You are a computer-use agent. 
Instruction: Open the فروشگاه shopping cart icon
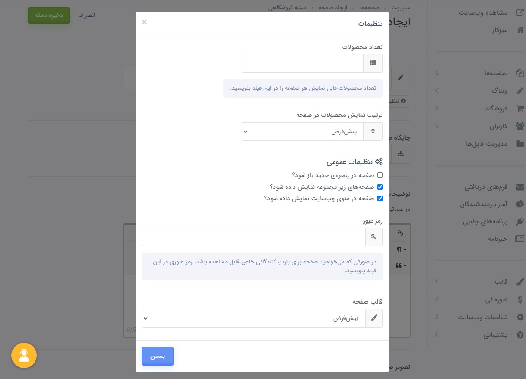520,108
